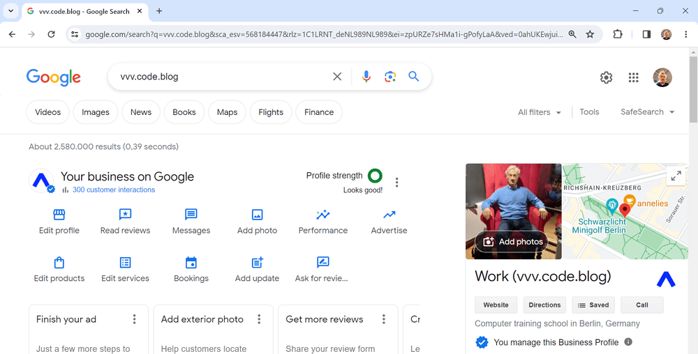The image size is (698, 354).
Task: Submit search with magnifier icon
Action: click(x=414, y=77)
